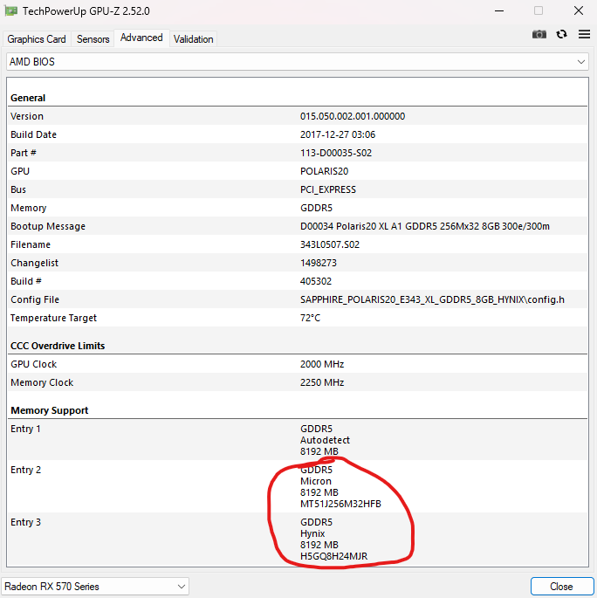597x598 pixels.
Task: Select version value 015.050.002.001.000000
Action: (353, 116)
